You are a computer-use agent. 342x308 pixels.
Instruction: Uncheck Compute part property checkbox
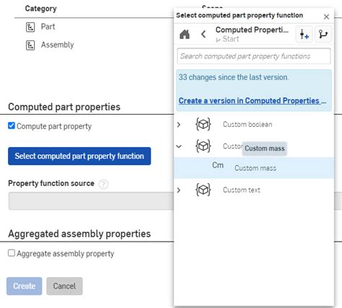[12, 126]
